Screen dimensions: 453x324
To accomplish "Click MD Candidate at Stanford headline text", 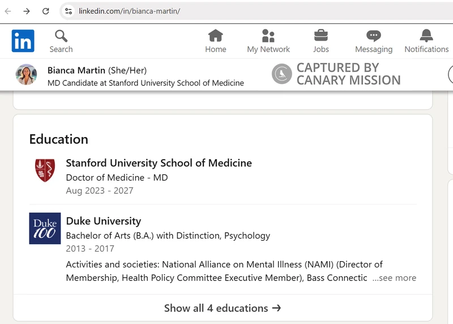I will (146, 83).
